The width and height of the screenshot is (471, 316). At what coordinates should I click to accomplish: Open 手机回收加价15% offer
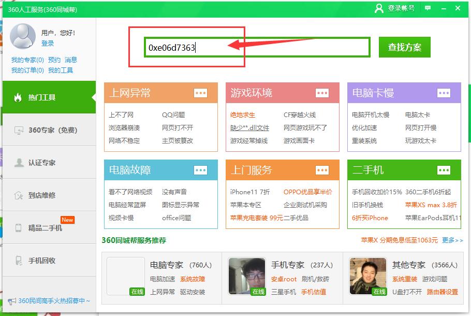(377, 192)
